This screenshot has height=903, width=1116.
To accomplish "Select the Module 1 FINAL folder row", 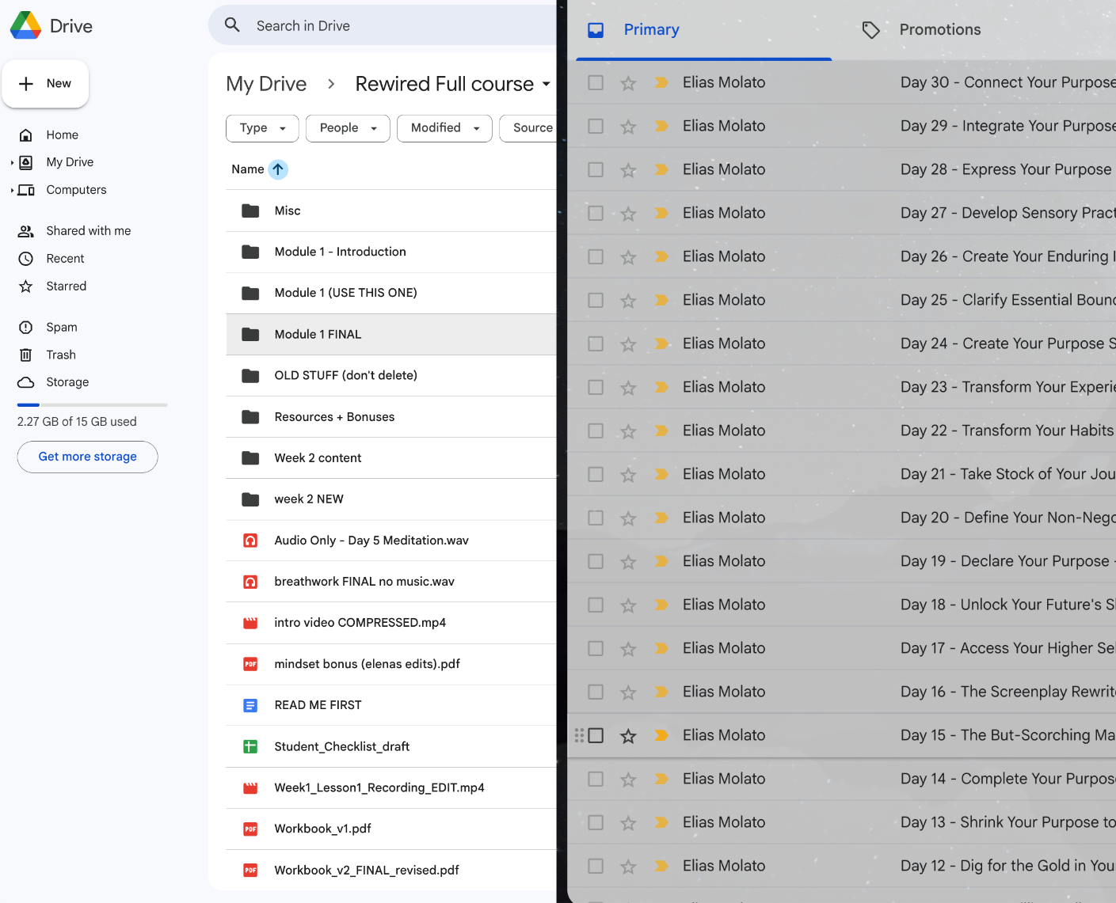I will click(x=391, y=334).
